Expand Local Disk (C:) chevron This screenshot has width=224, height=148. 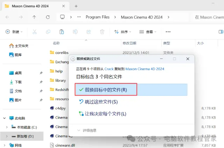point(7,127)
